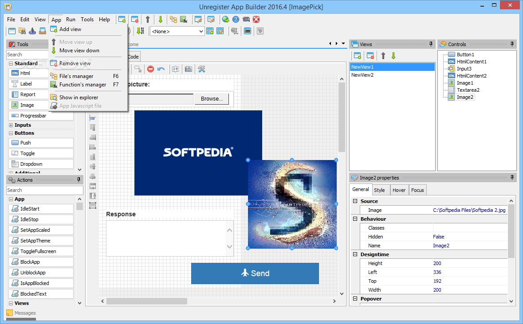This screenshot has width=523, height=324.
Task: Click the 1-9 tab order icon
Action: click(x=176, y=69)
